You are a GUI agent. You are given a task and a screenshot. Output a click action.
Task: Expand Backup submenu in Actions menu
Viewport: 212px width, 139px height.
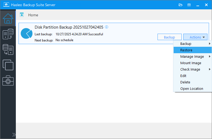(192, 44)
